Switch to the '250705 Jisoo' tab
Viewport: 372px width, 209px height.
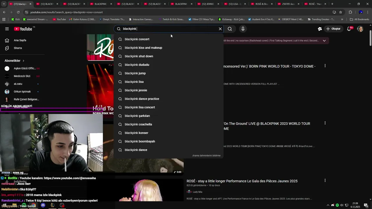[288, 4]
